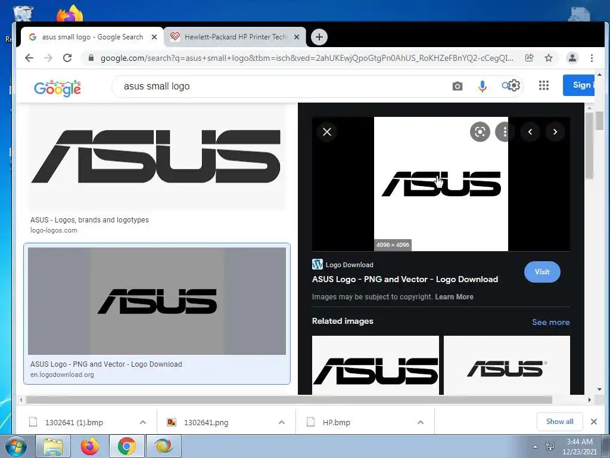Click the network tray icon
This screenshot has width=610, height=458.
[550, 446]
